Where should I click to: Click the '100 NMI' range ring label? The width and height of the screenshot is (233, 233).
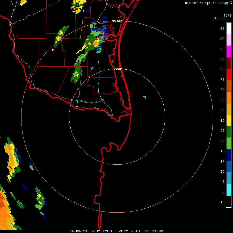click(x=117, y=21)
